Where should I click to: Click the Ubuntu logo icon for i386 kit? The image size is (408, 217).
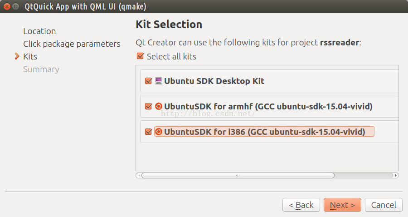[159, 132]
